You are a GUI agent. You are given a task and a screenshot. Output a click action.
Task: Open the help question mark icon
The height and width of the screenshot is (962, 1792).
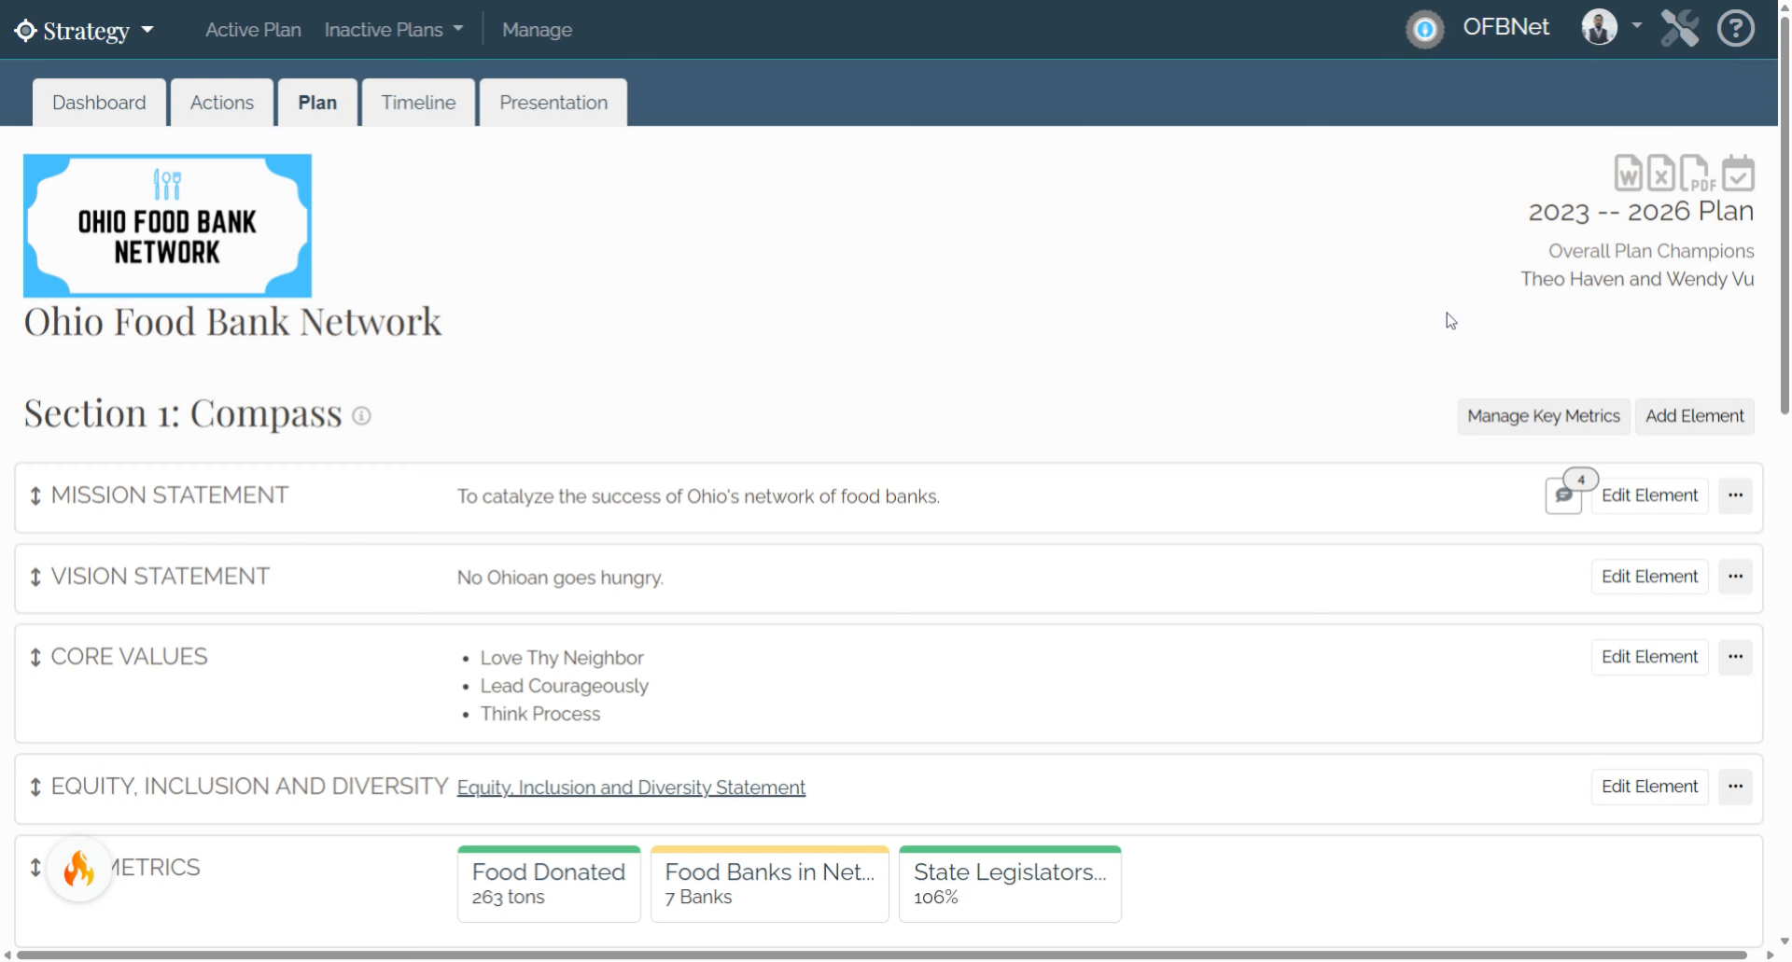[x=1736, y=28]
